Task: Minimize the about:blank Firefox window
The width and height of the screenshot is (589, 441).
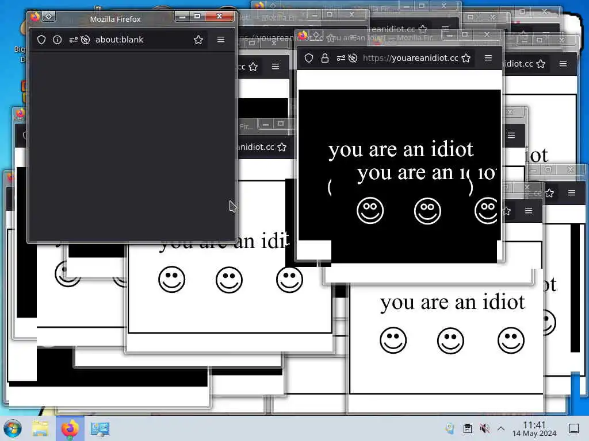Action: (x=182, y=16)
